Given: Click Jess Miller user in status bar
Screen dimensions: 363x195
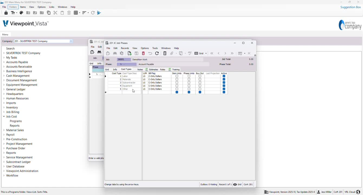Looking at the screenshot, I should [324, 192].
